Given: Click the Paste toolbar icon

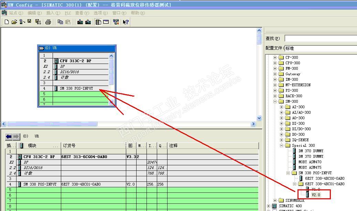Looking at the screenshot, I should click(x=68, y=22).
